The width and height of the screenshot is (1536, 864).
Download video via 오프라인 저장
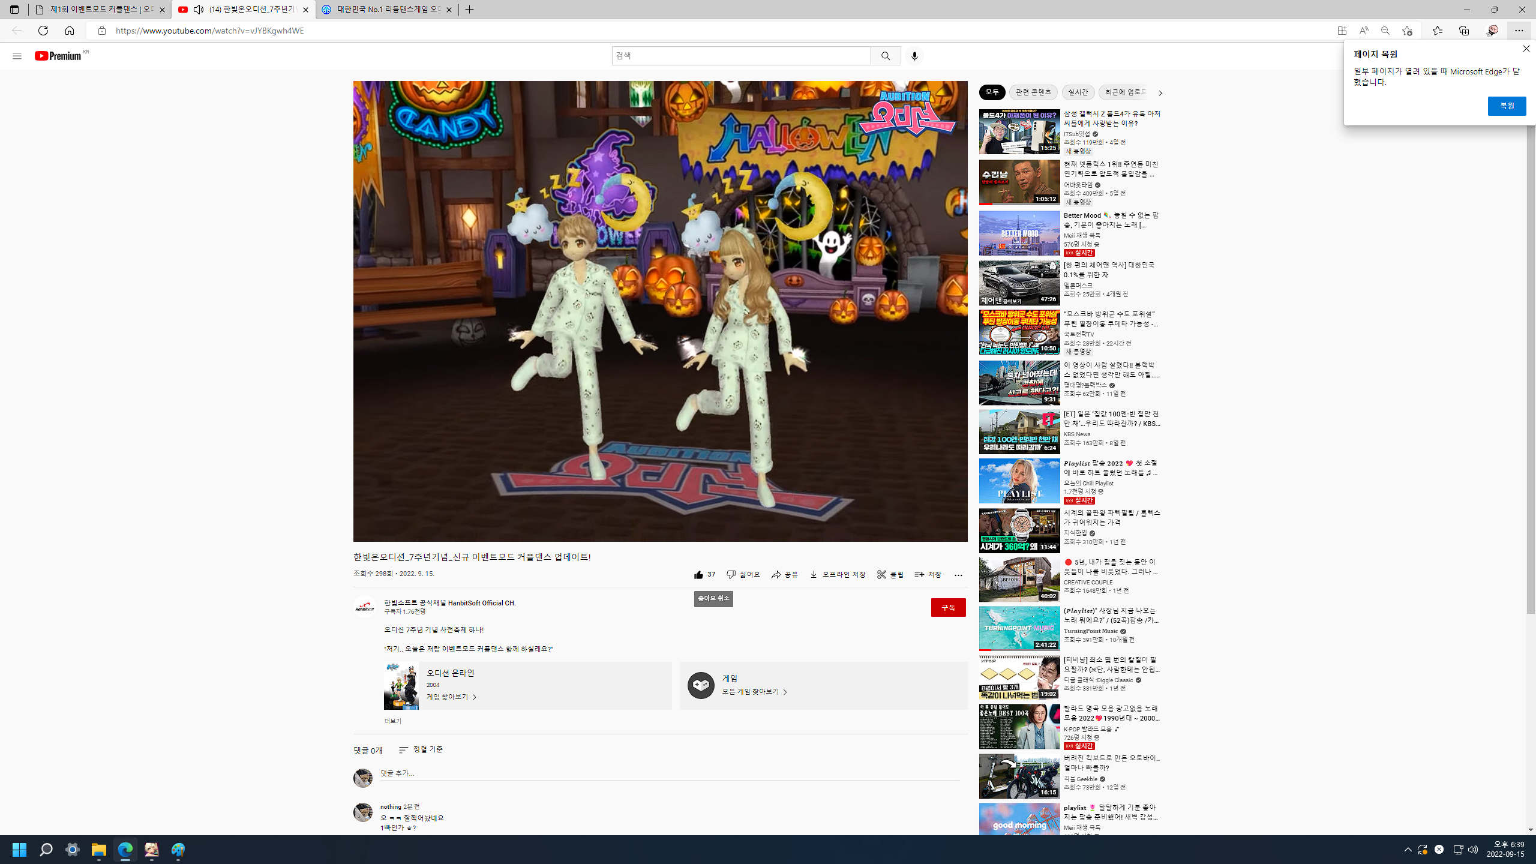tap(837, 575)
